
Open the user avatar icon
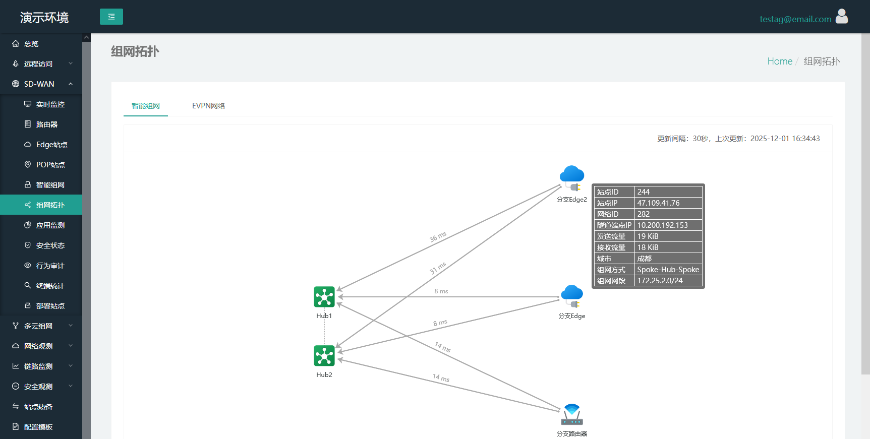coord(842,16)
